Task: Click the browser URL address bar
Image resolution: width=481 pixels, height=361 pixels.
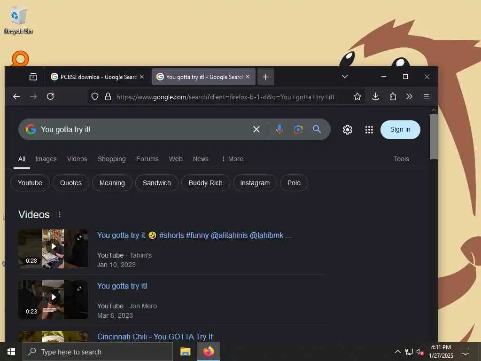Action: coord(225,97)
